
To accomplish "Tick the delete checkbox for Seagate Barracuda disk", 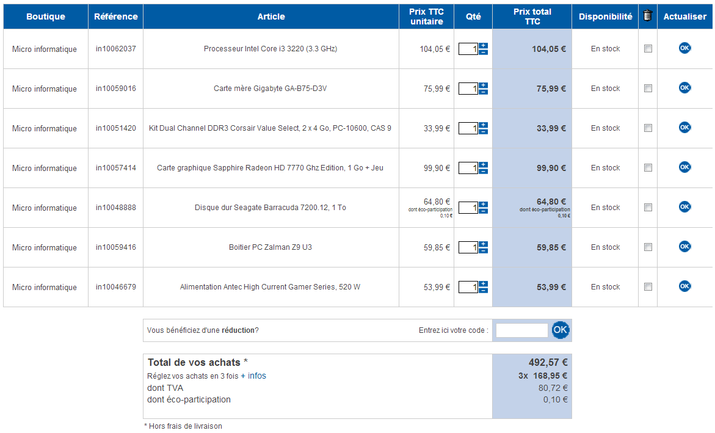I will pyautogui.click(x=648, y=207).
